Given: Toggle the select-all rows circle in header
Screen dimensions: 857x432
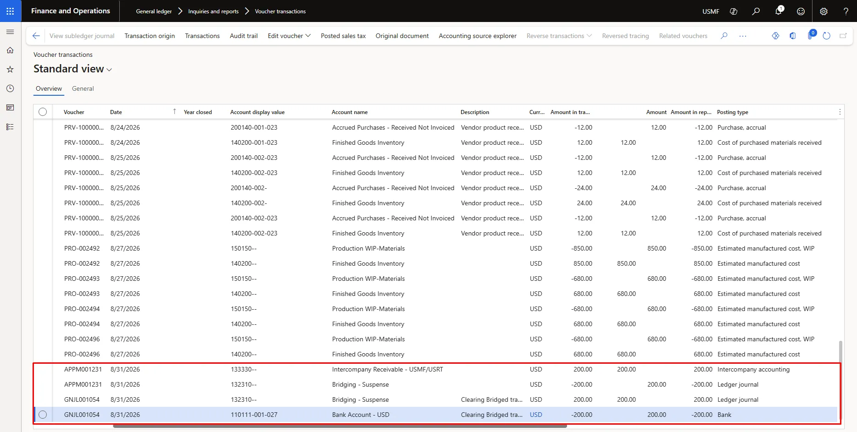Looking at the screenshot, I should (x=43, y=112).
